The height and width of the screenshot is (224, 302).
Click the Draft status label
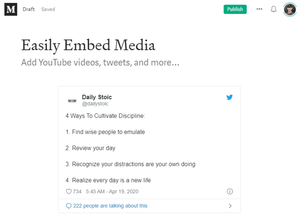click(29, 9)
